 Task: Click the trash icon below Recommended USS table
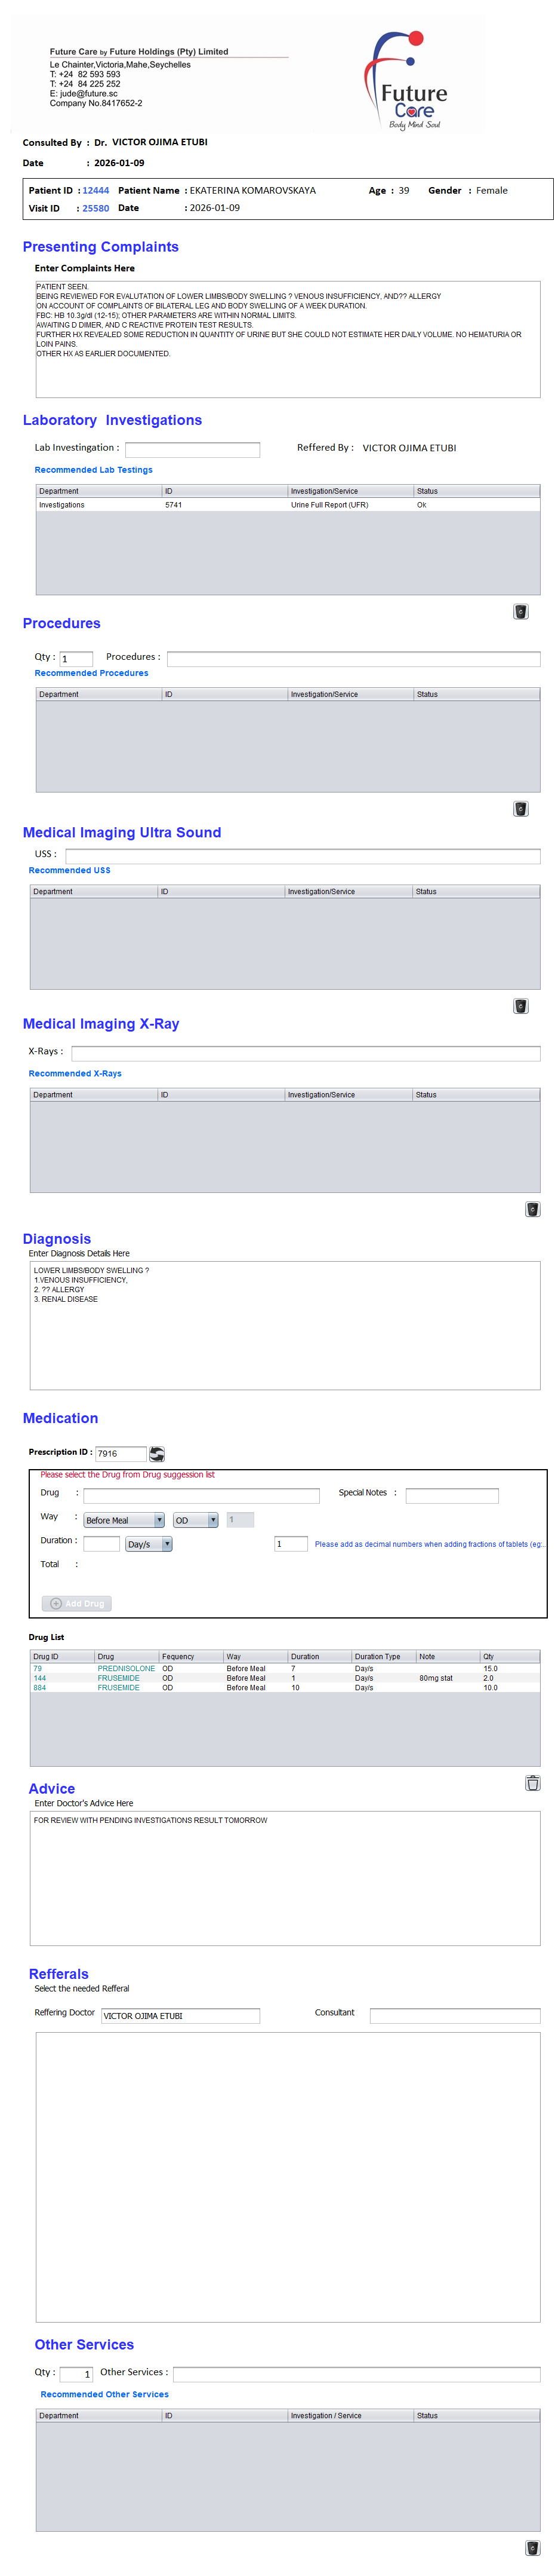520,1005
